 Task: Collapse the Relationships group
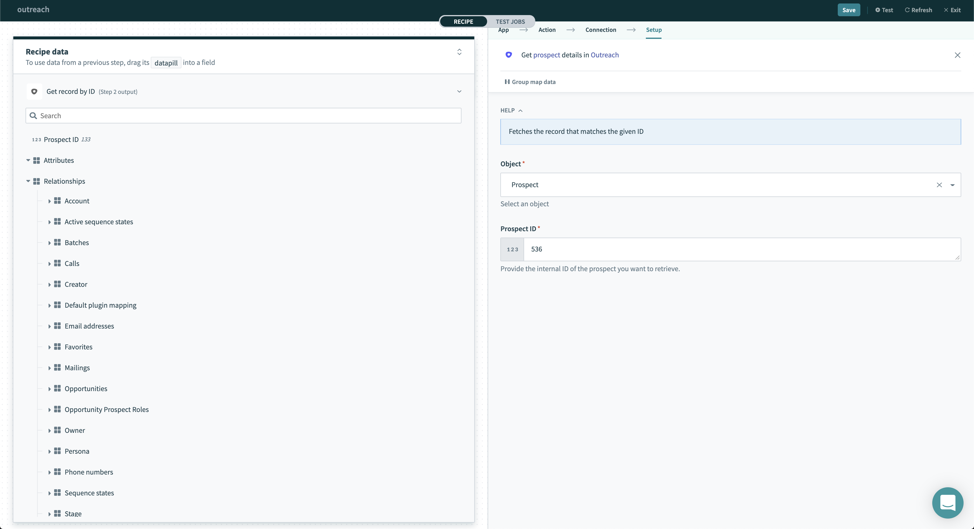click(x=28, y=181)
